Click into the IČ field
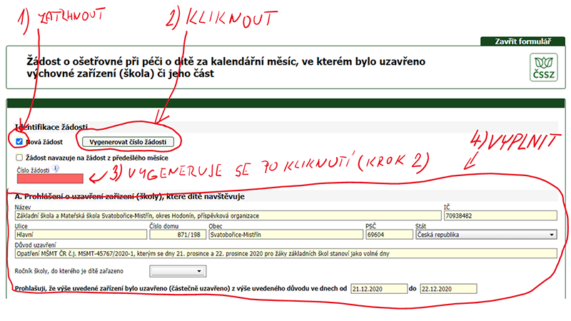 pyautogui.click(x=499, y=215)
